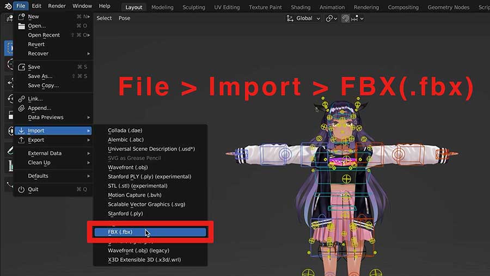Toggle the snapping magnet button
This screenshot has width=490, height=276.
(x=345, y=18)
